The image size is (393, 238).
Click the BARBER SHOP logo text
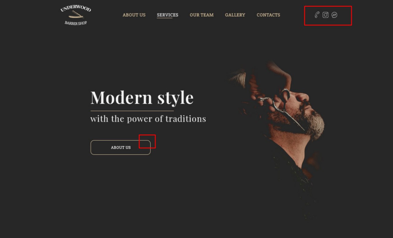coord(76,23)
